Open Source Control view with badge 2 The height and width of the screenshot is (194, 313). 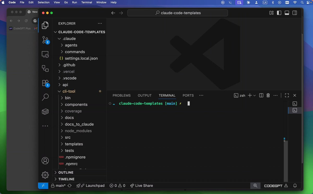click(x=45, y=40)
